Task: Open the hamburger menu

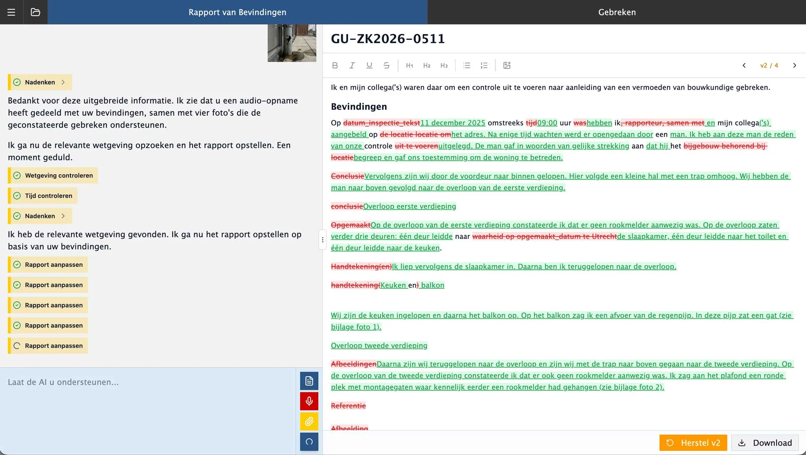Action: point(11,12)
